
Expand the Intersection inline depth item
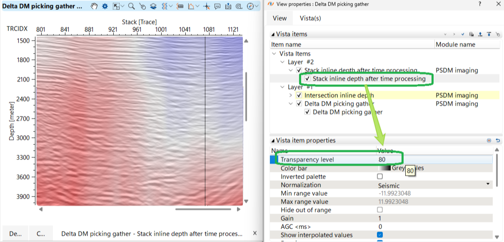(x=291, y=95)
